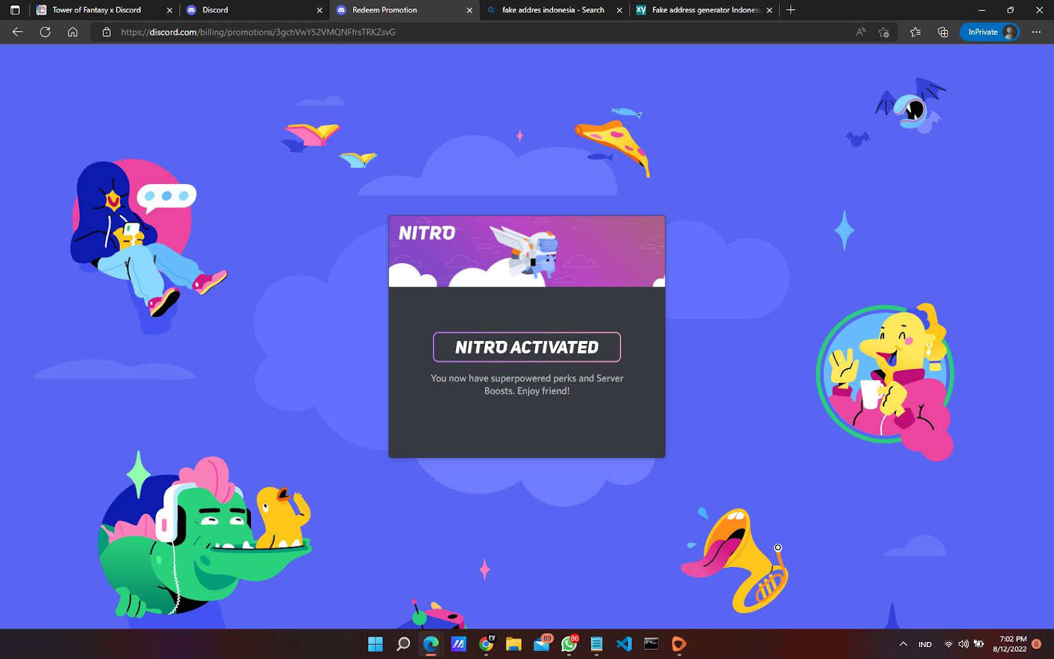Open the volume control
This screenshot has height=659, width=1054.
[x=964, y=644]
